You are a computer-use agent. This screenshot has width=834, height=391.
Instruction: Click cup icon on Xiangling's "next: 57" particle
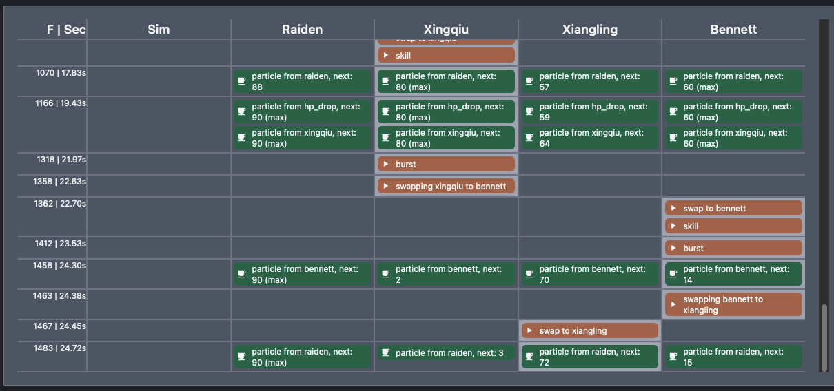pos(529,82)
